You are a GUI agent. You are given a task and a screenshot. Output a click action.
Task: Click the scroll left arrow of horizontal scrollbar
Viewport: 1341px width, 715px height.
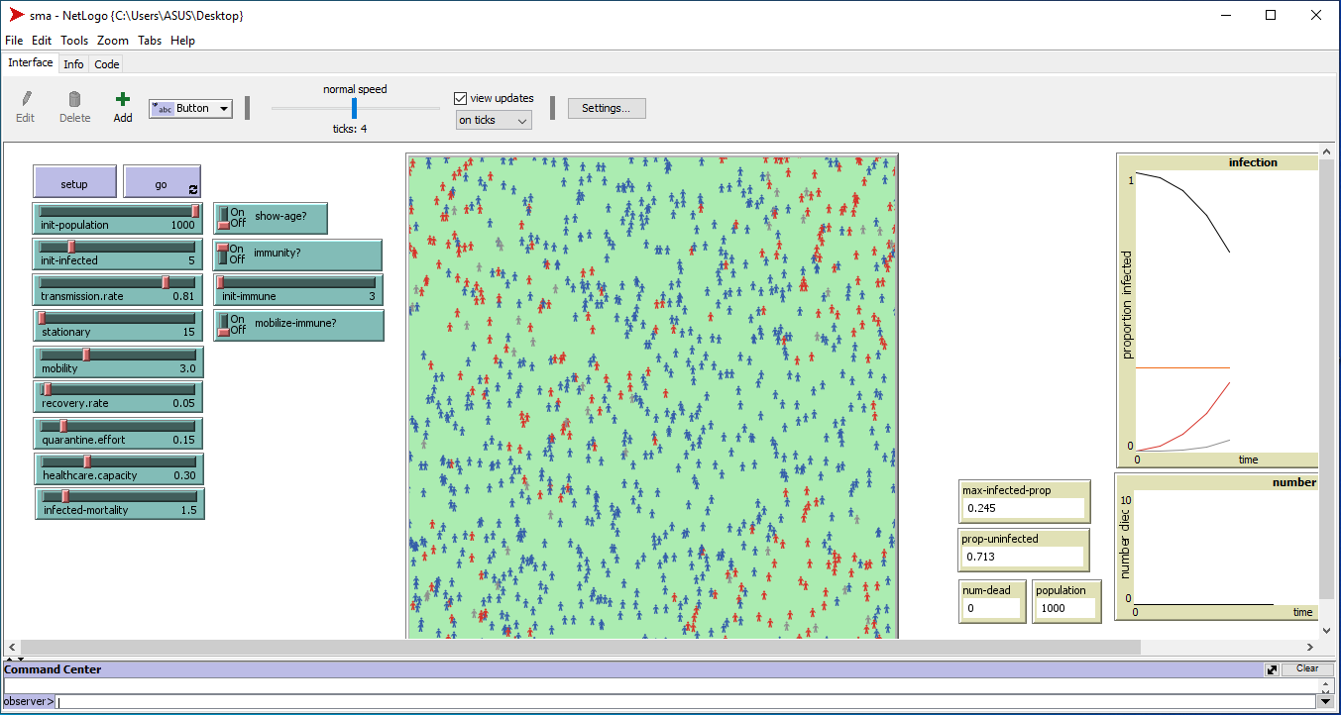point(10,647)
